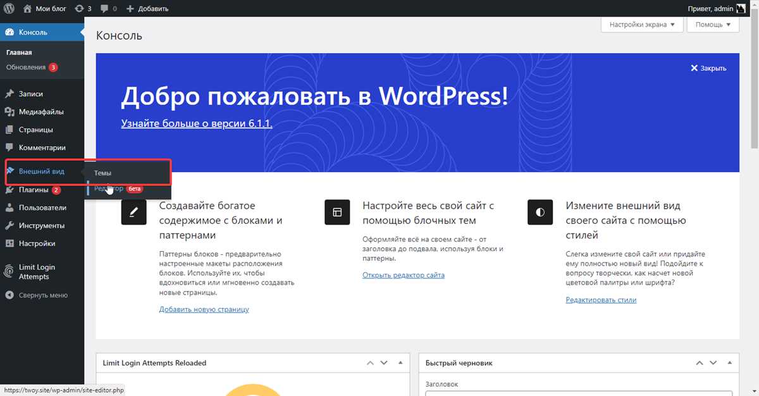The width and height of the screenshot is (759, 396).
Task: Click the half-circle styles icon
Action: pos(540,213)
